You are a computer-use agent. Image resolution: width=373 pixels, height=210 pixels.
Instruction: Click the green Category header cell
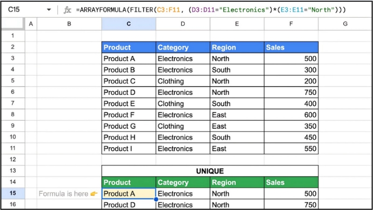(183, 183)
